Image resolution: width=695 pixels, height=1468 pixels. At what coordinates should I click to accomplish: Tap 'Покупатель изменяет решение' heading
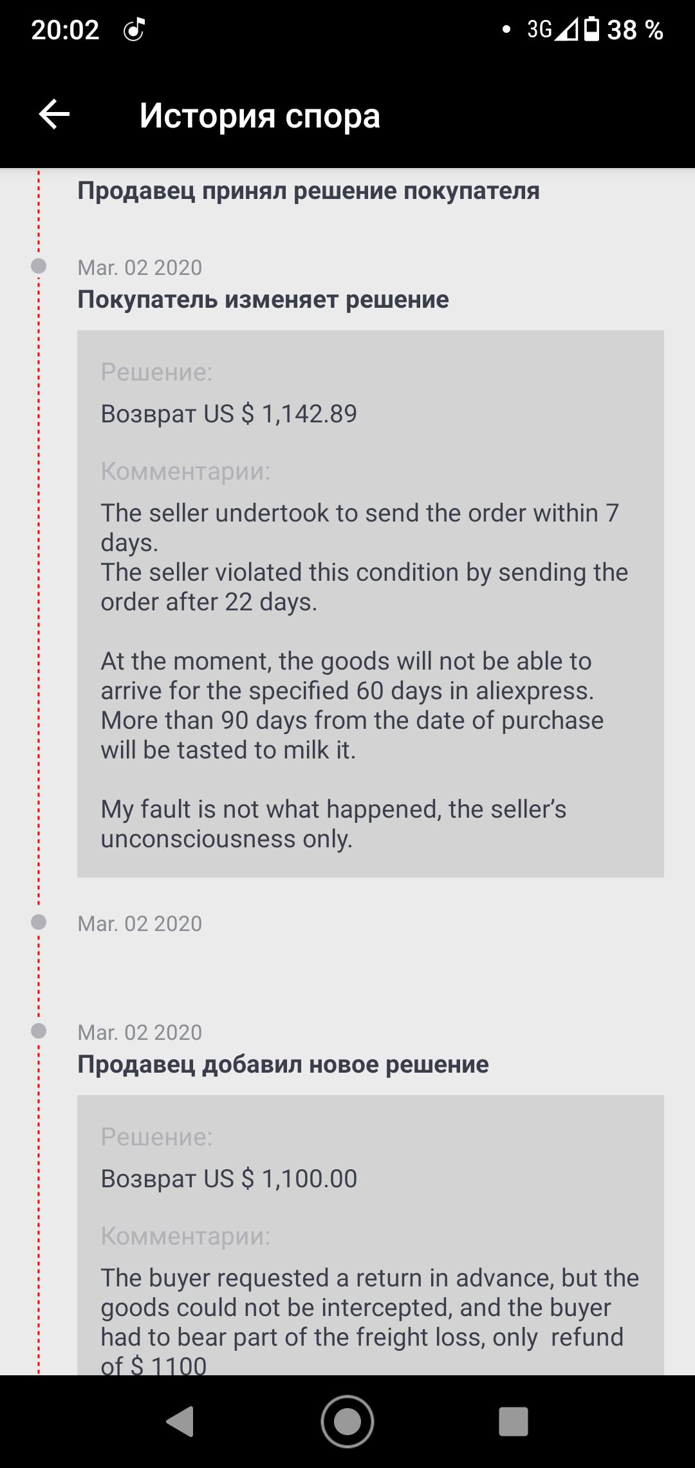click(263, 299)
